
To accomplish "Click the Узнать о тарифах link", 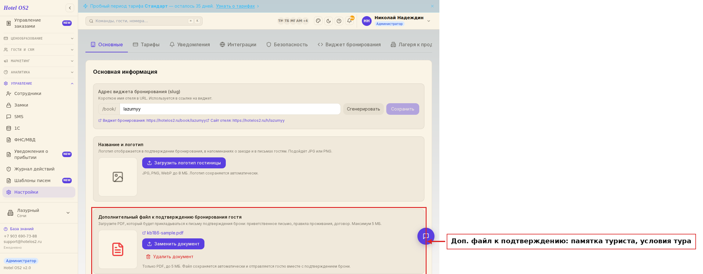I will [x=236, y=6].
